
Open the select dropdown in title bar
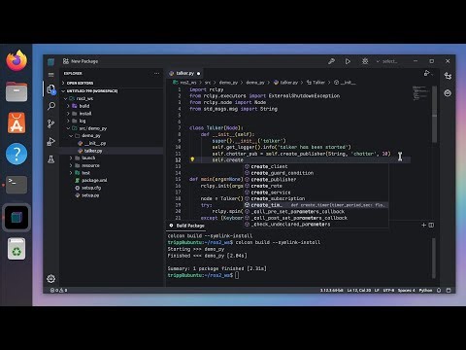386,61
